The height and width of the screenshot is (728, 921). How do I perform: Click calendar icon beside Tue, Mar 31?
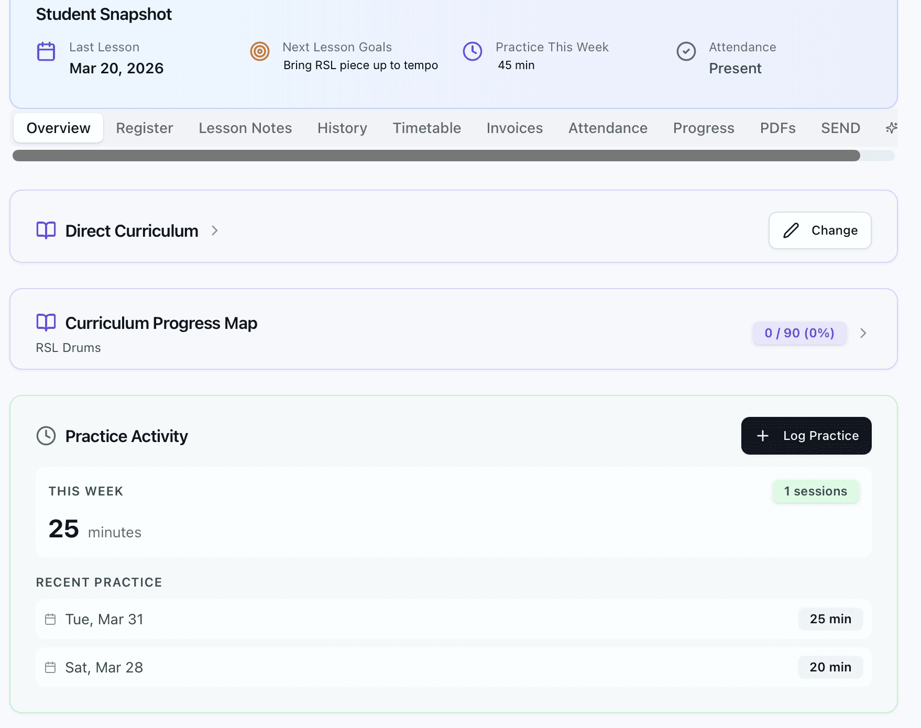(50, 619)
